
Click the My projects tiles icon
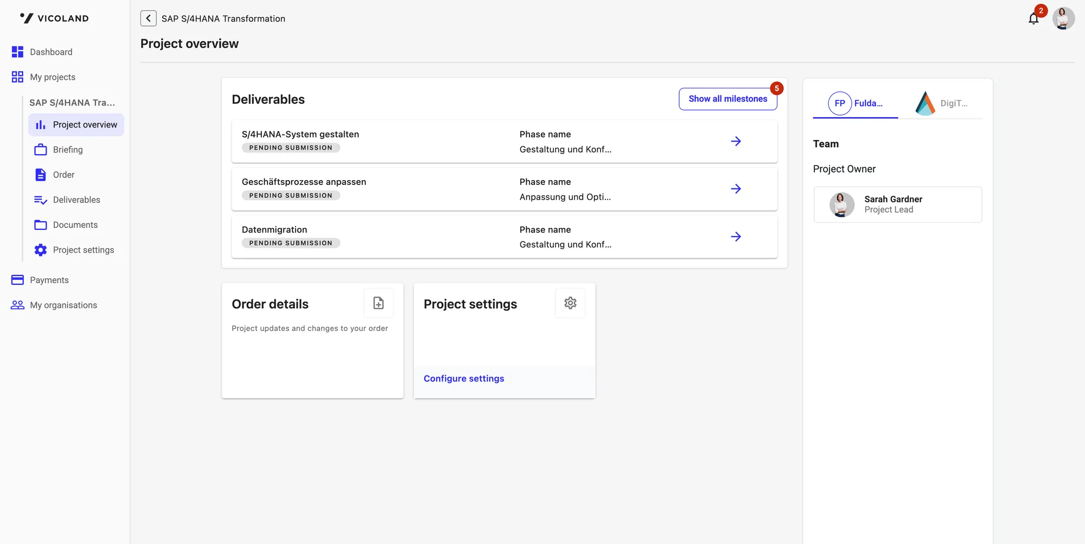[17, 77]
